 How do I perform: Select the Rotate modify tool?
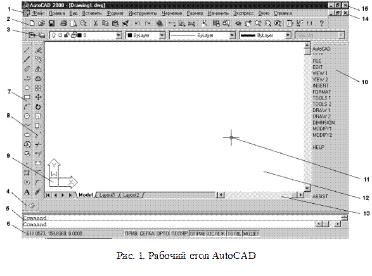(38, 107)
